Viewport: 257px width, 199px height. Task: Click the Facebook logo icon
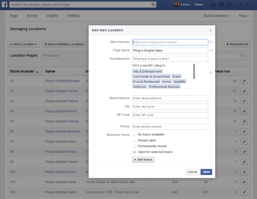[x=4, y=4]
